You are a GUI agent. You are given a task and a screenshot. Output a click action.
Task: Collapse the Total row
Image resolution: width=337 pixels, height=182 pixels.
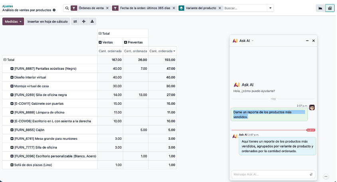coord(5,60)
